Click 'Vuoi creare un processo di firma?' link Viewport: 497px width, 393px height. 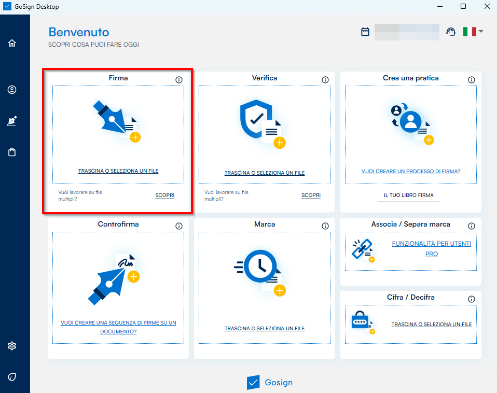(410, 171)
